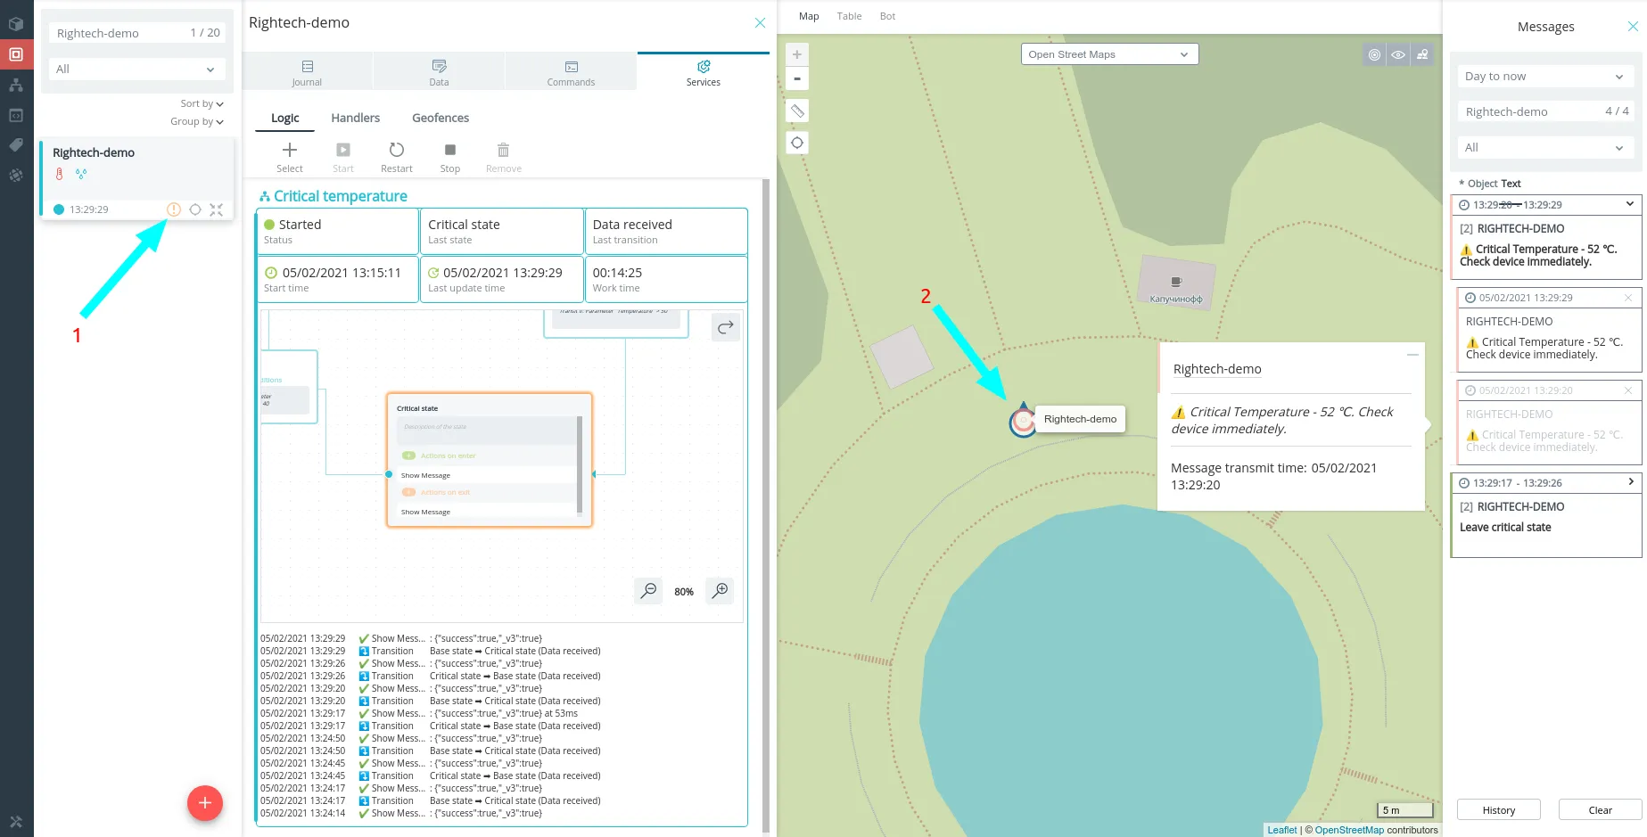Switch to the Handlers tab
This screenshot has height=837, width=1647.
pyautogui.click(x=355, y=118)
